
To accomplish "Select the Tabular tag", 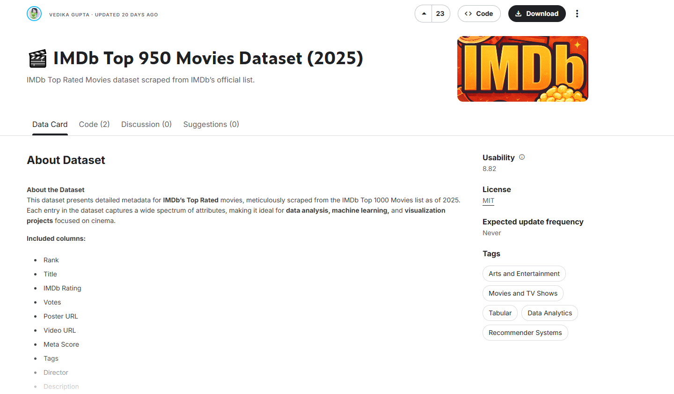I will (500, 313).
